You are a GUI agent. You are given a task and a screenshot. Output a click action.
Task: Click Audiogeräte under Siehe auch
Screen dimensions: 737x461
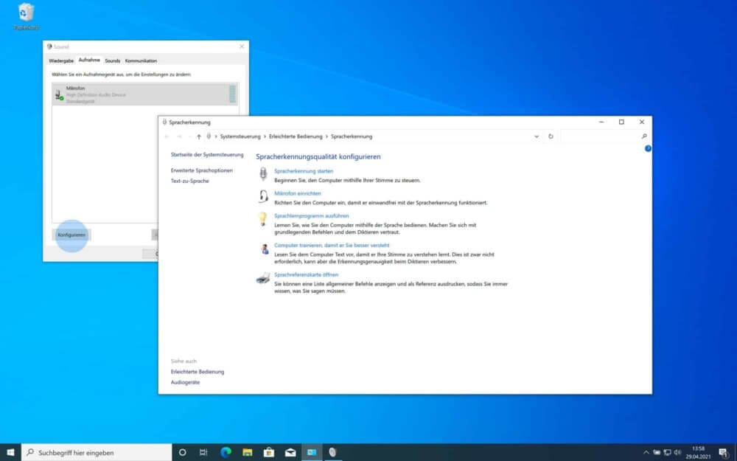pyautogui.click(x=185, y=382)
